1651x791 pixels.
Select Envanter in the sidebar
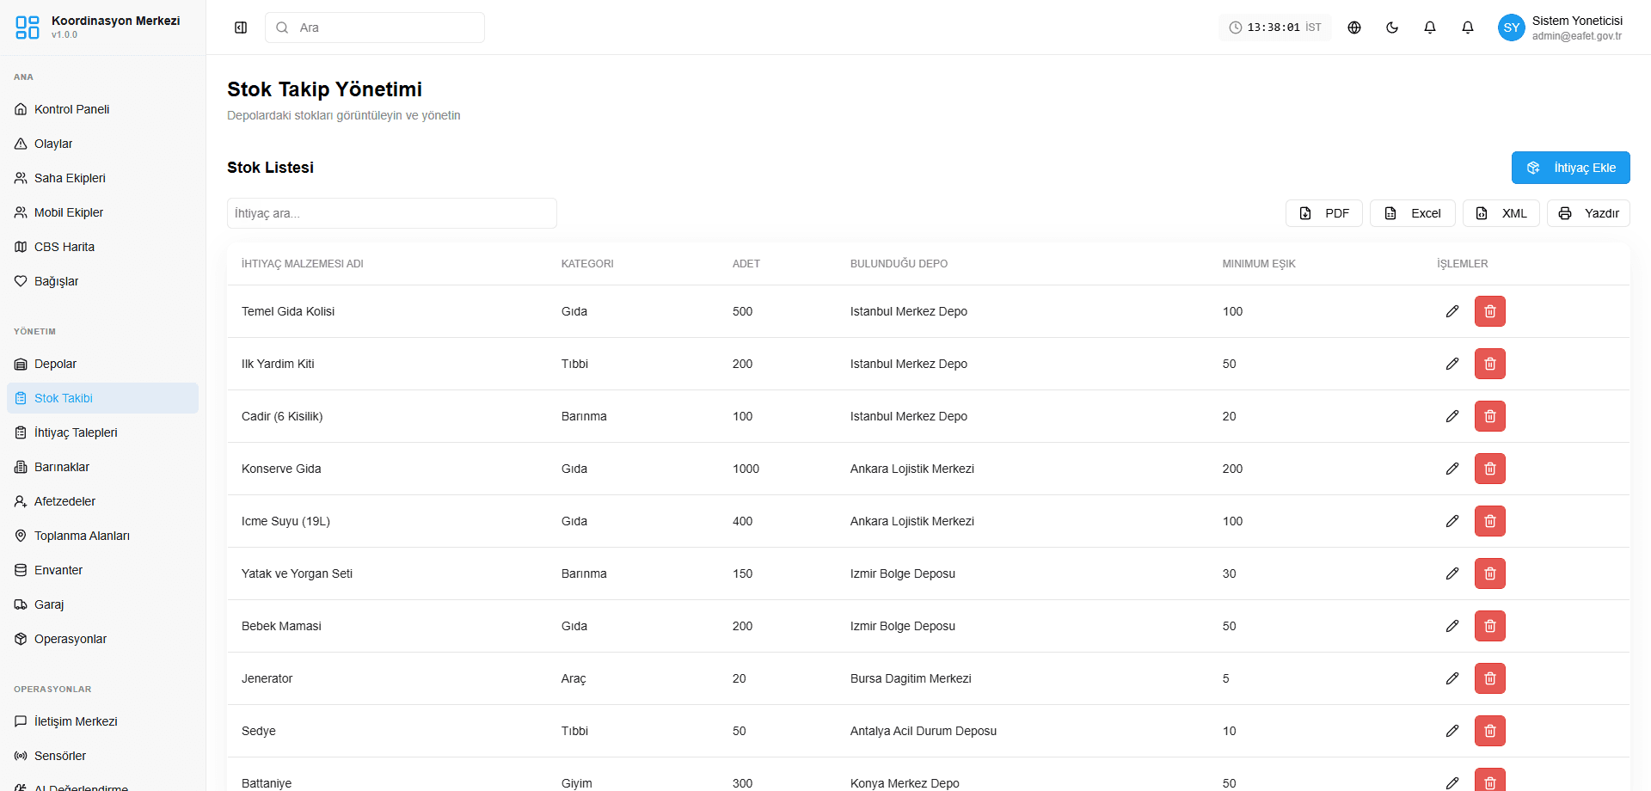point(102,570)
